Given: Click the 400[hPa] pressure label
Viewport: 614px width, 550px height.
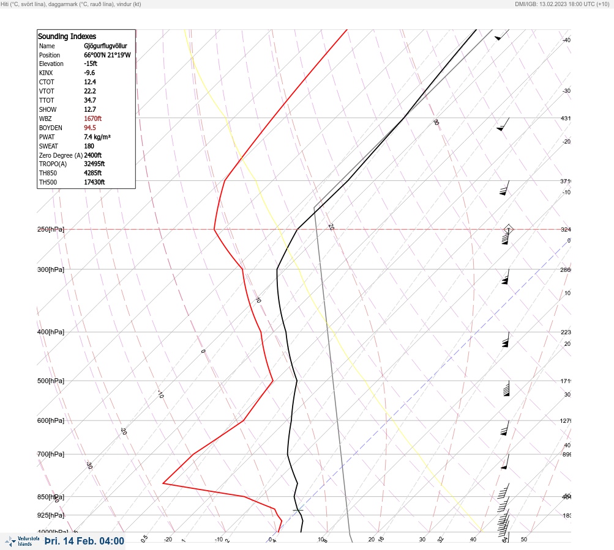Looking at the screenshot, I should 51,332.
